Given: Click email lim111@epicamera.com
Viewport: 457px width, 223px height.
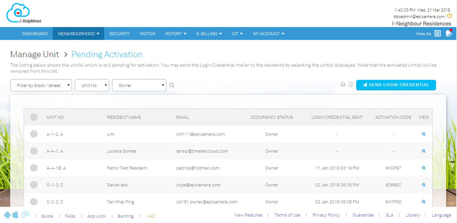Looking at the screenshot, I should 201,134.
